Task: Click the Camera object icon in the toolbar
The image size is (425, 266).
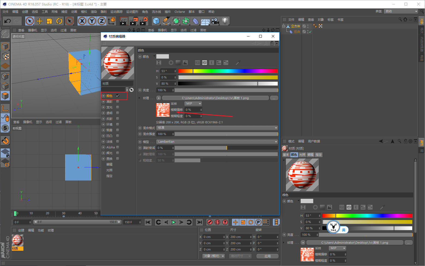Action: [x=215, y=21]
